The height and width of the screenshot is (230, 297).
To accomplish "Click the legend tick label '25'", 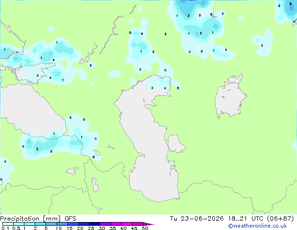I will [x=91, y=228].
